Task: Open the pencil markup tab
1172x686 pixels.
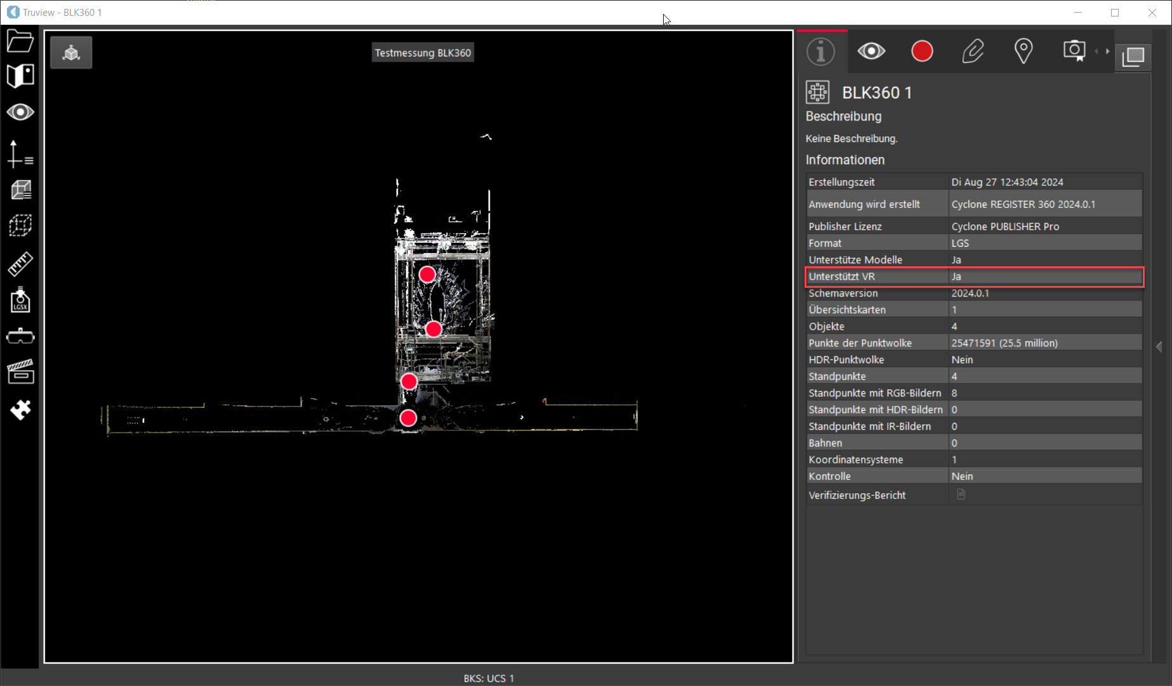Action: [x=973, y=51]
